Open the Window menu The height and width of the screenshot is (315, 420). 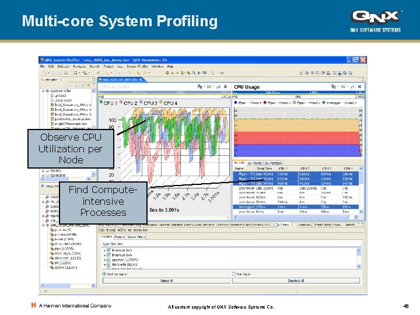pyautogui.click(x=157, y=66)
